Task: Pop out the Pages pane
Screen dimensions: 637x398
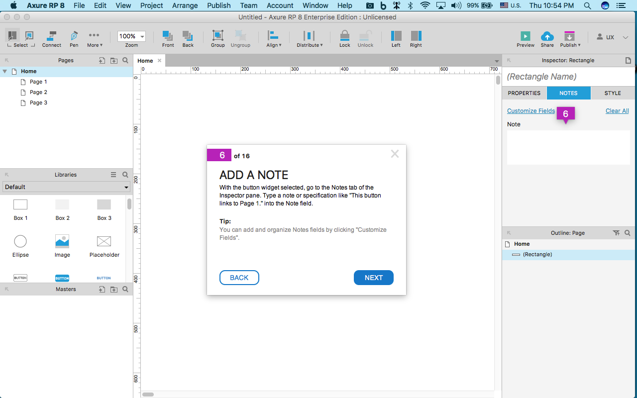Action: [x=7, y=61]
